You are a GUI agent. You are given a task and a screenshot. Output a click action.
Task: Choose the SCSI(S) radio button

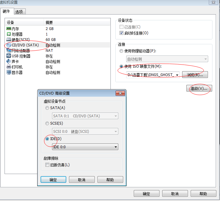[47, 123]
